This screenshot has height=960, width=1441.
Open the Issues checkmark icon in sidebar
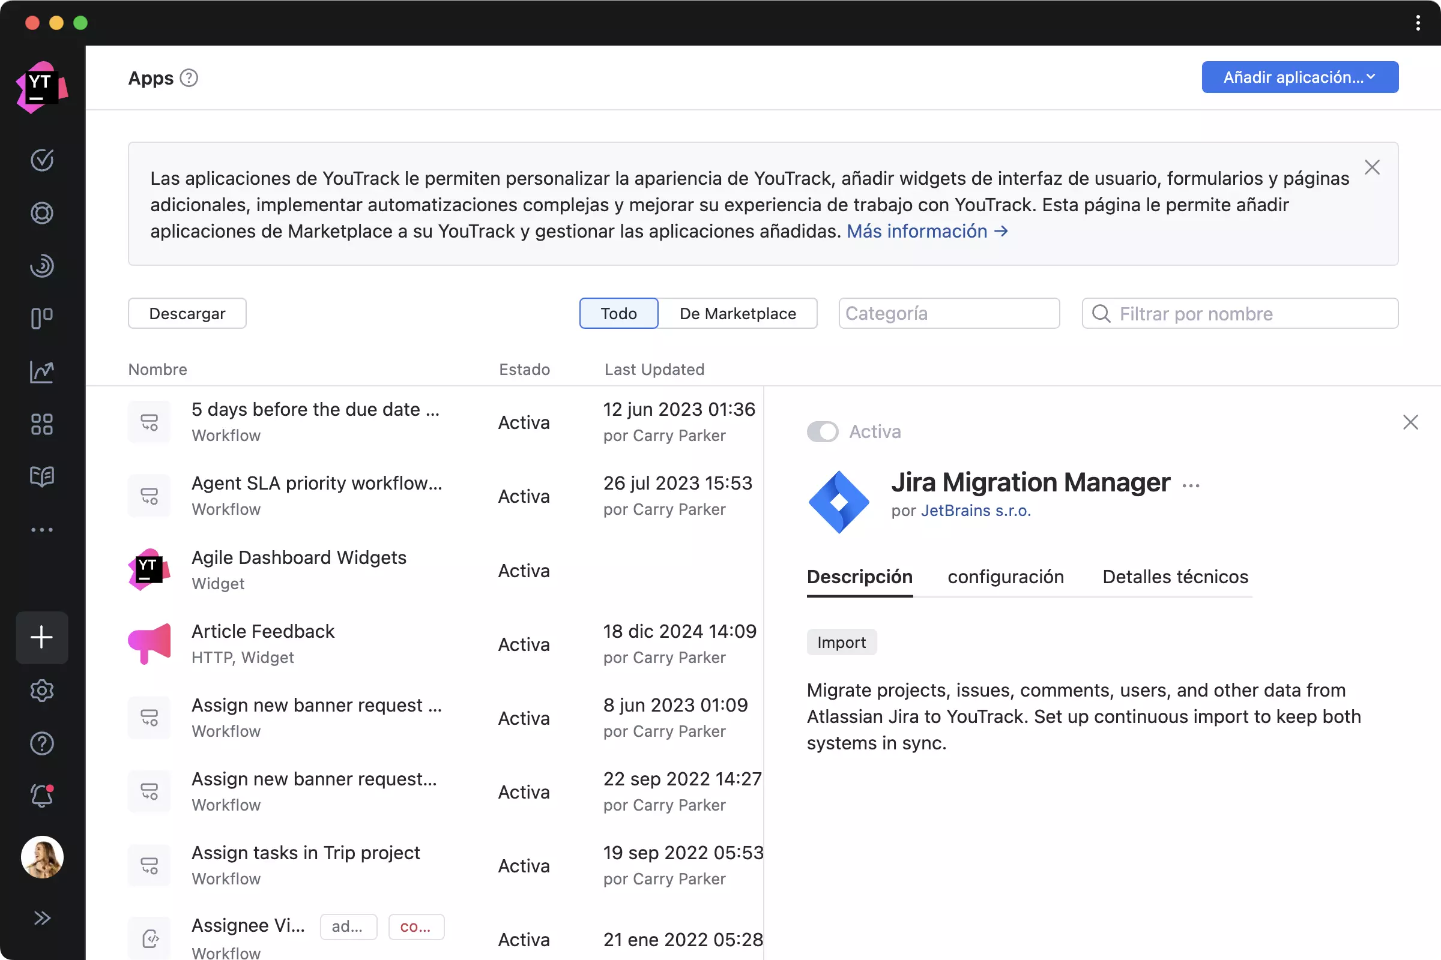point(41,160)
